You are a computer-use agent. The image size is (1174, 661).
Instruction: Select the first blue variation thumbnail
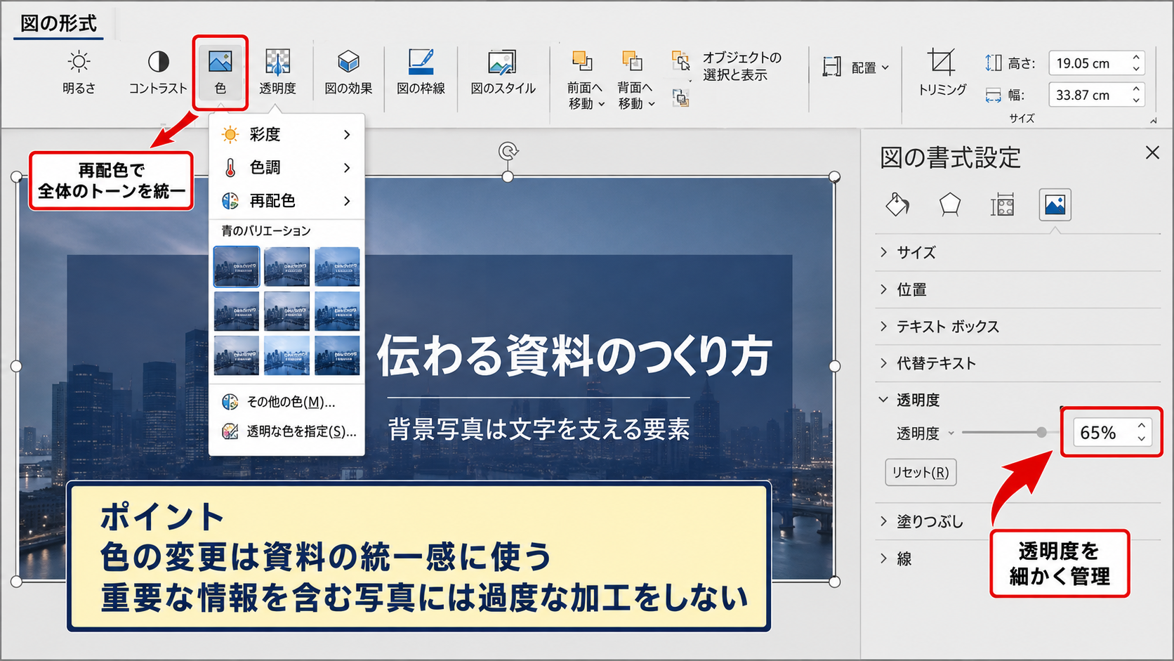[237, 266]
